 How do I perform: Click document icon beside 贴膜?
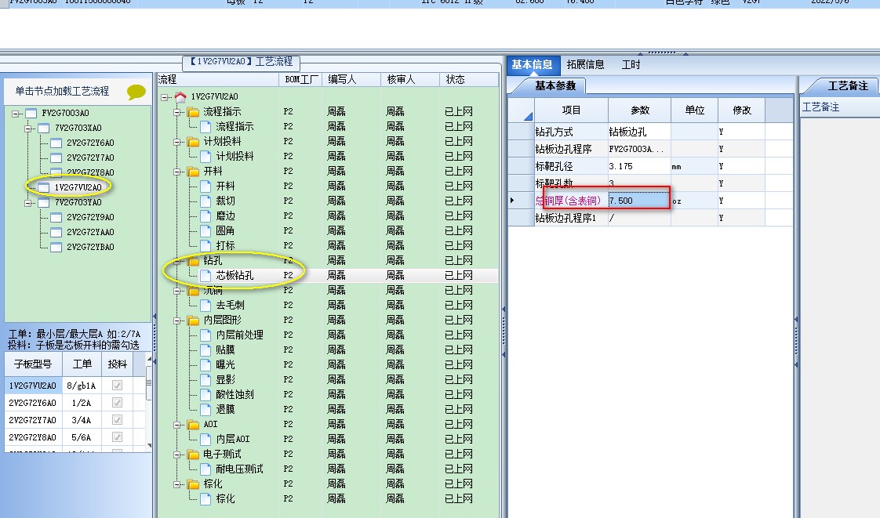pyautogui.click(x=205, y=350)
